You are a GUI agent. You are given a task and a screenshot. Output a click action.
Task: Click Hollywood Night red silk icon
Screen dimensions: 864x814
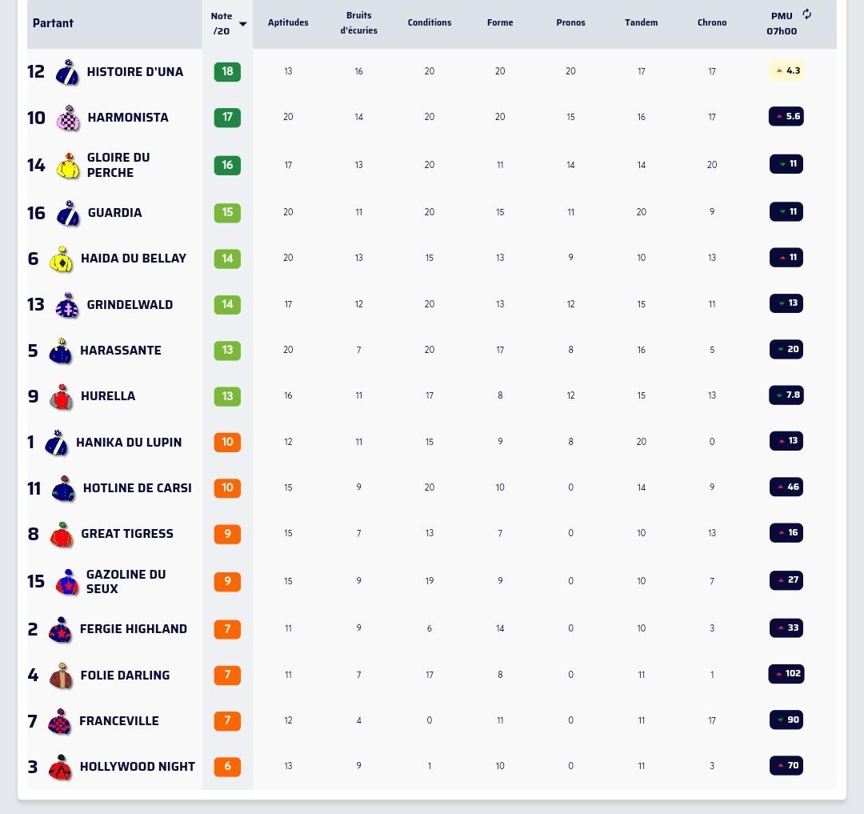[x=61, y=767]
